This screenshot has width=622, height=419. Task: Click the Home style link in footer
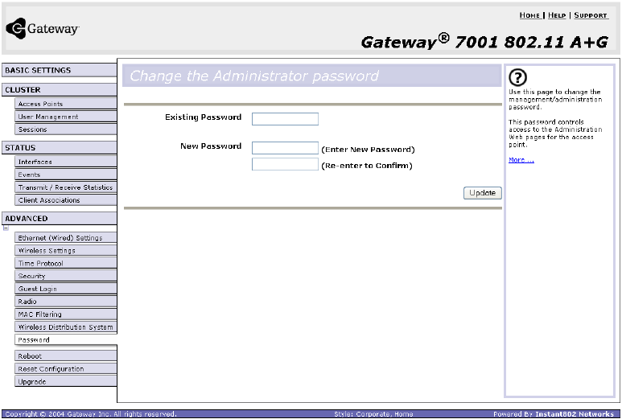tap(403, 414)
